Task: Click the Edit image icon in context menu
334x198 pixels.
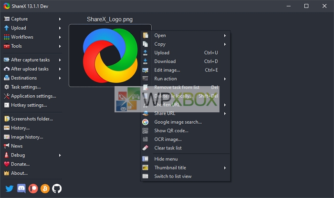Action: click(145, 70)
